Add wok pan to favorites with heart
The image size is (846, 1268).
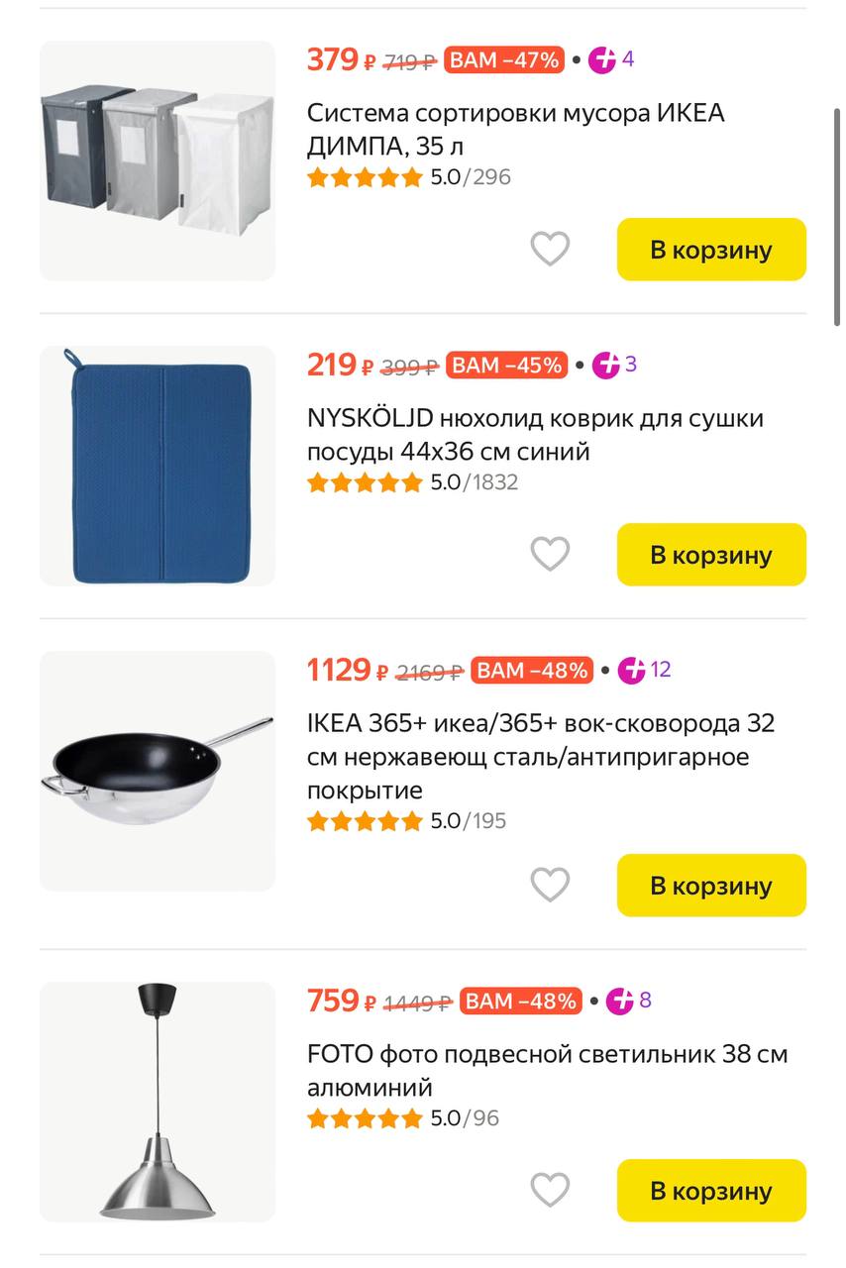point(550,885)
